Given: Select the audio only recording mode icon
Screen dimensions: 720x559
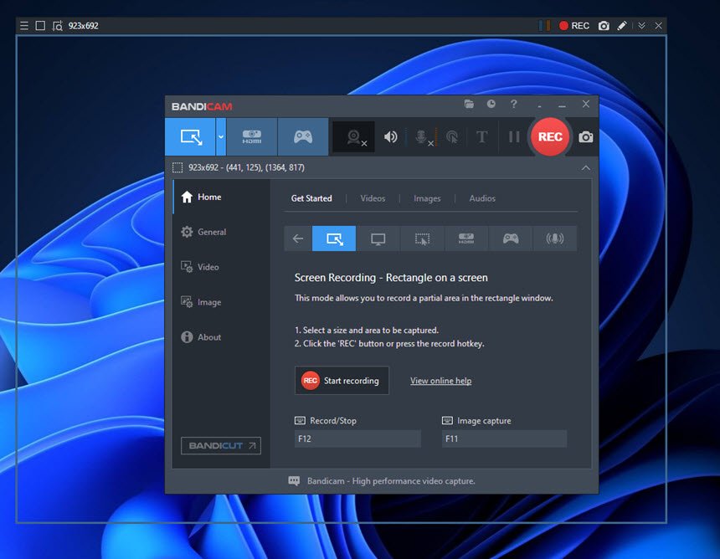Looking at the screenshot, I should 555,238.
